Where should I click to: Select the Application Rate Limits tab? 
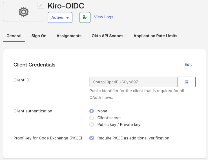(155, 36)
